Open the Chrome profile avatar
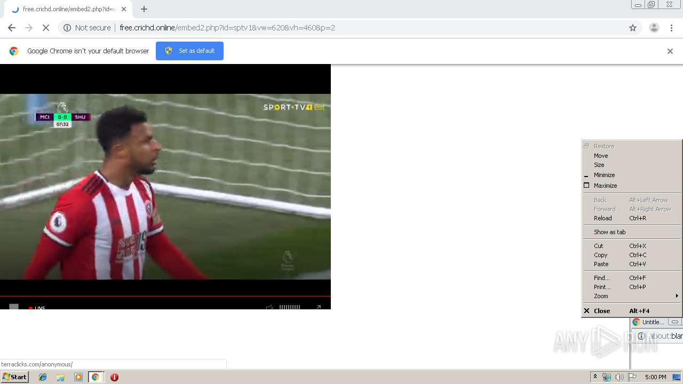The height and width of the screenshot is (384, 683). (x=654, y=28)
